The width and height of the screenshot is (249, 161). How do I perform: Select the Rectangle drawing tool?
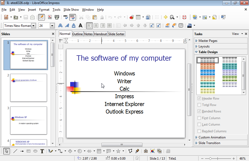[29, 151]
